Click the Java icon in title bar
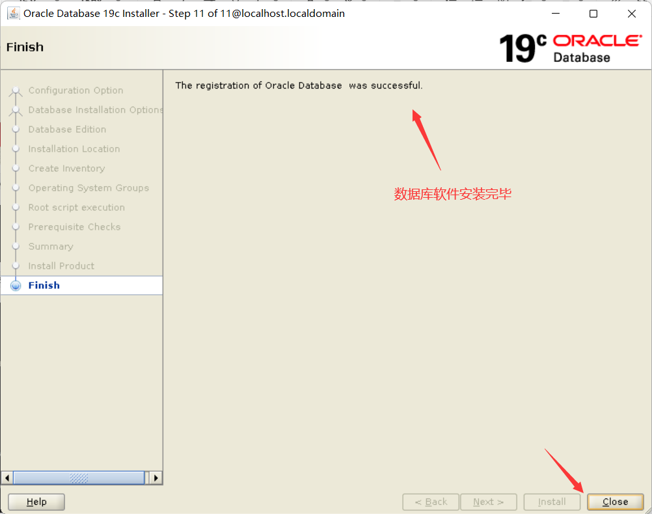 pos(13,13)
